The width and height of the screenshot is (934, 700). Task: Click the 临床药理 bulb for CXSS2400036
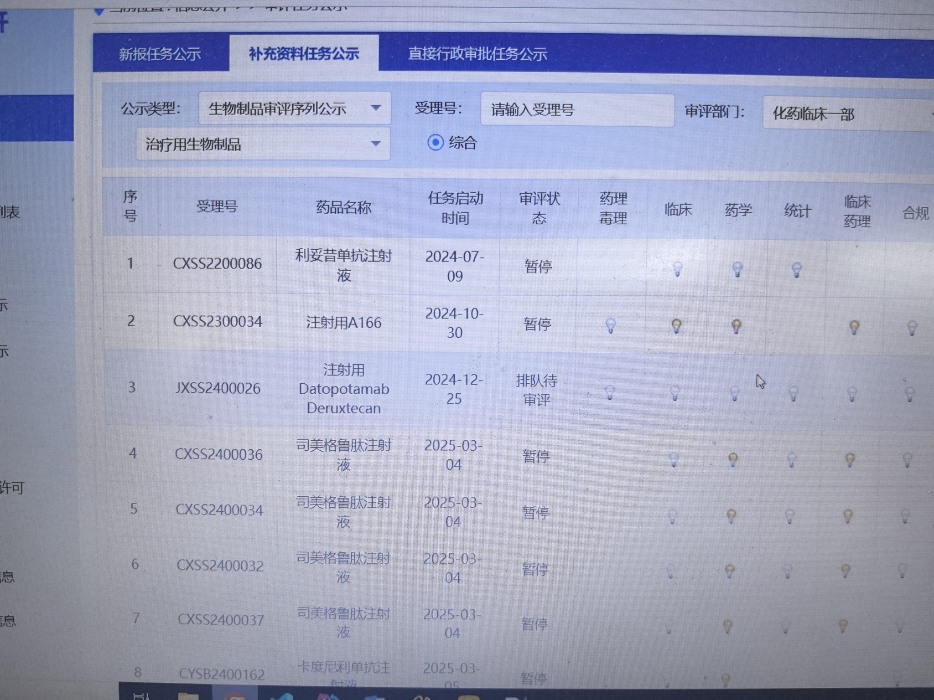click(x=850, y=460)
